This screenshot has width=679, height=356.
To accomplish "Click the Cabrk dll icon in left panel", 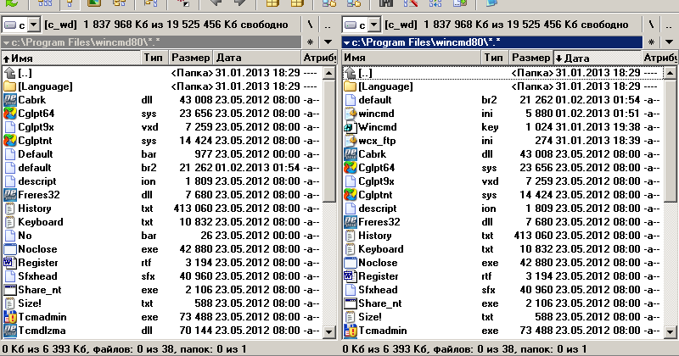I will tap(10, 100).
